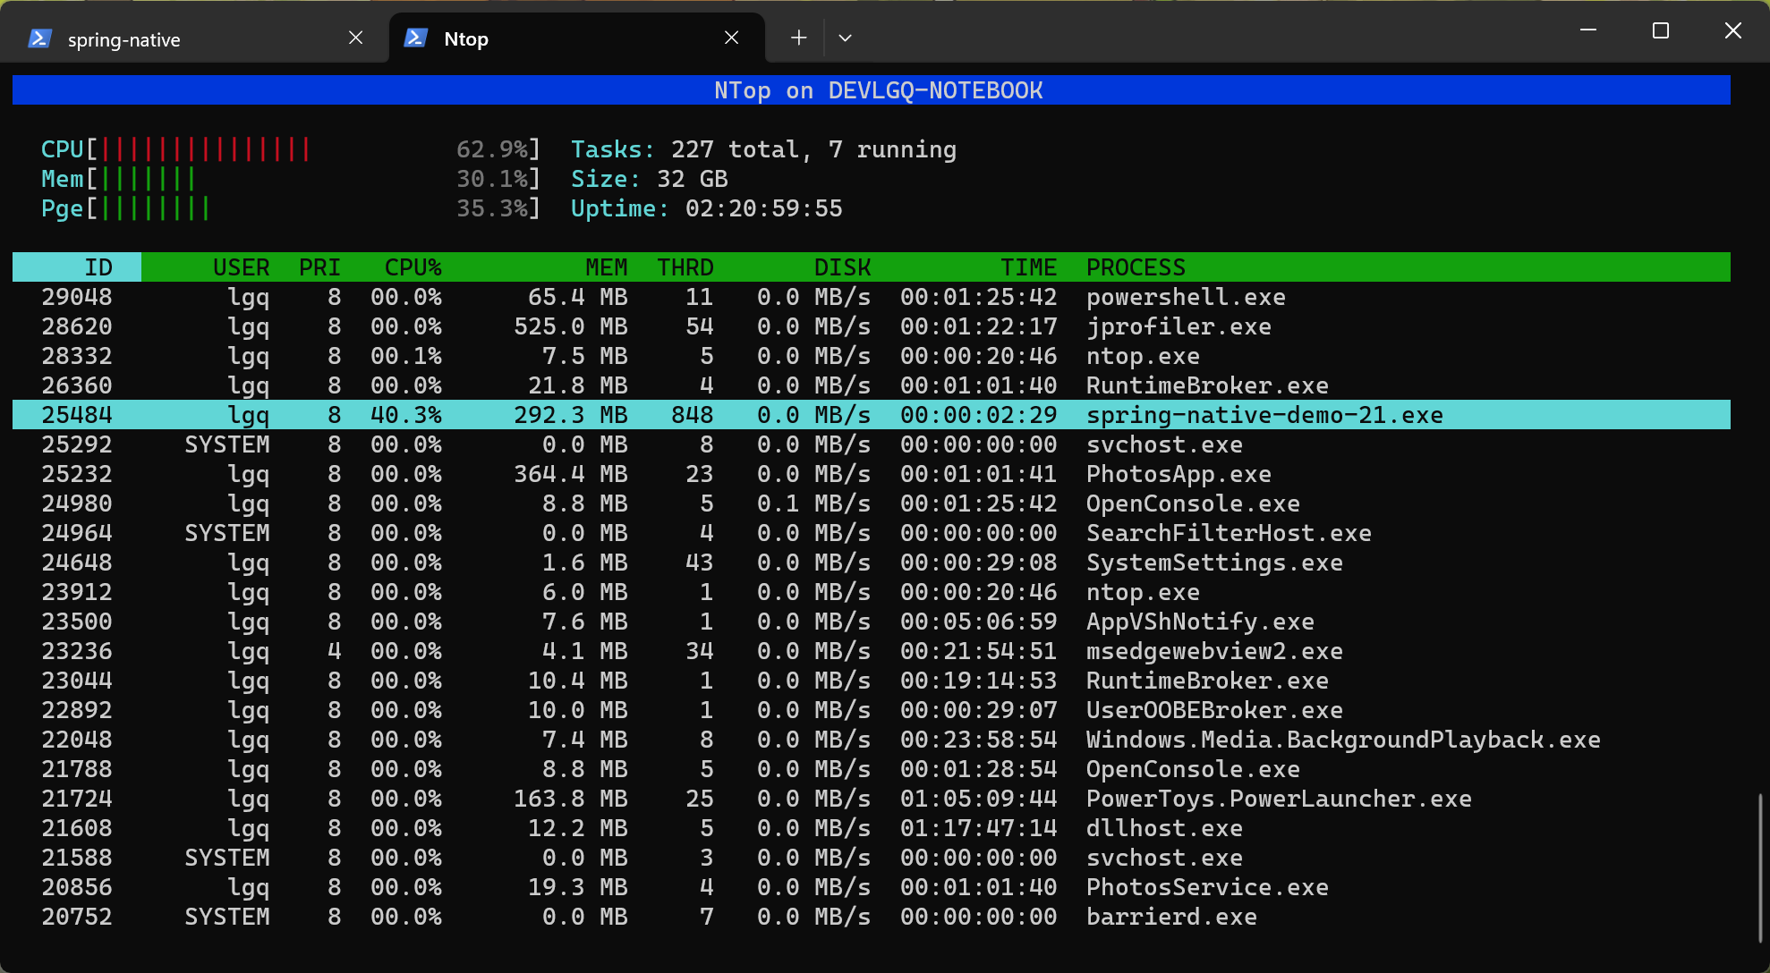Select the PhotosApp.exe process row

(x=872, y=474)
